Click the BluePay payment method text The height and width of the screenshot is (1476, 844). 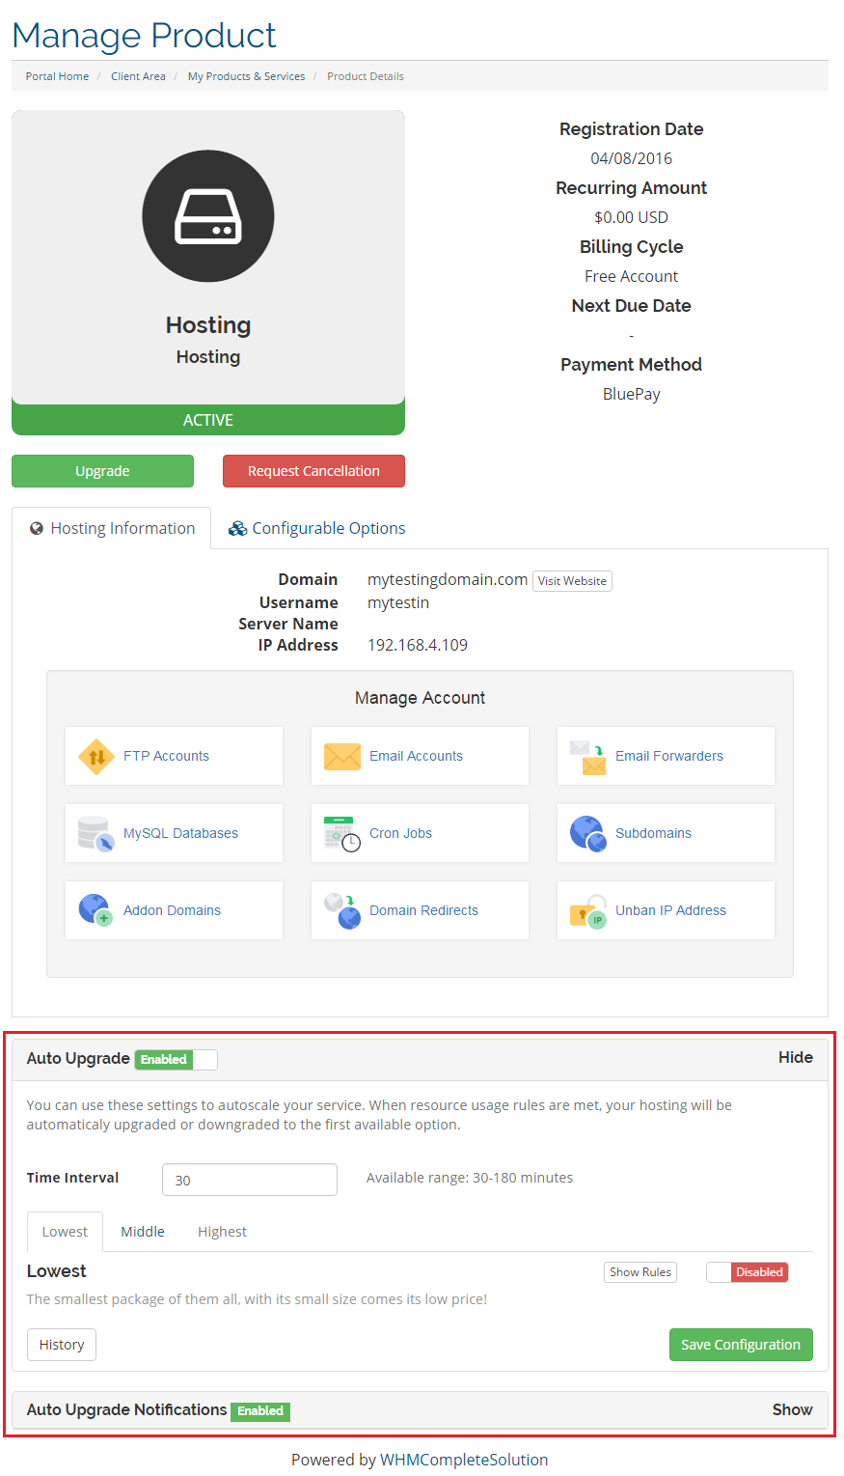coord(632,394)
